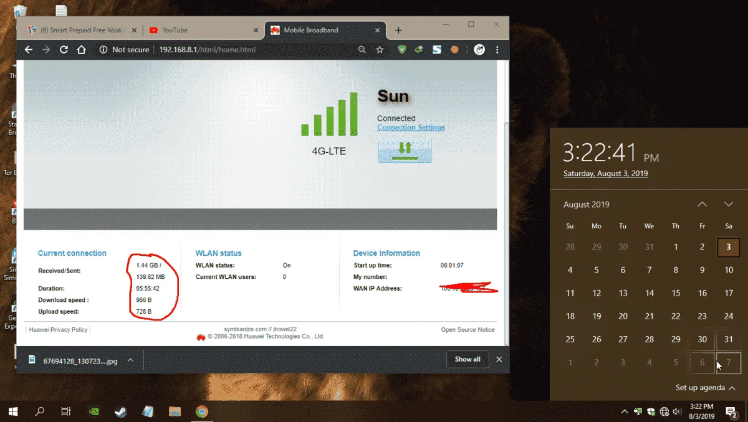
Task: Open the volume tray icon
Action: (x=678, y=411)
